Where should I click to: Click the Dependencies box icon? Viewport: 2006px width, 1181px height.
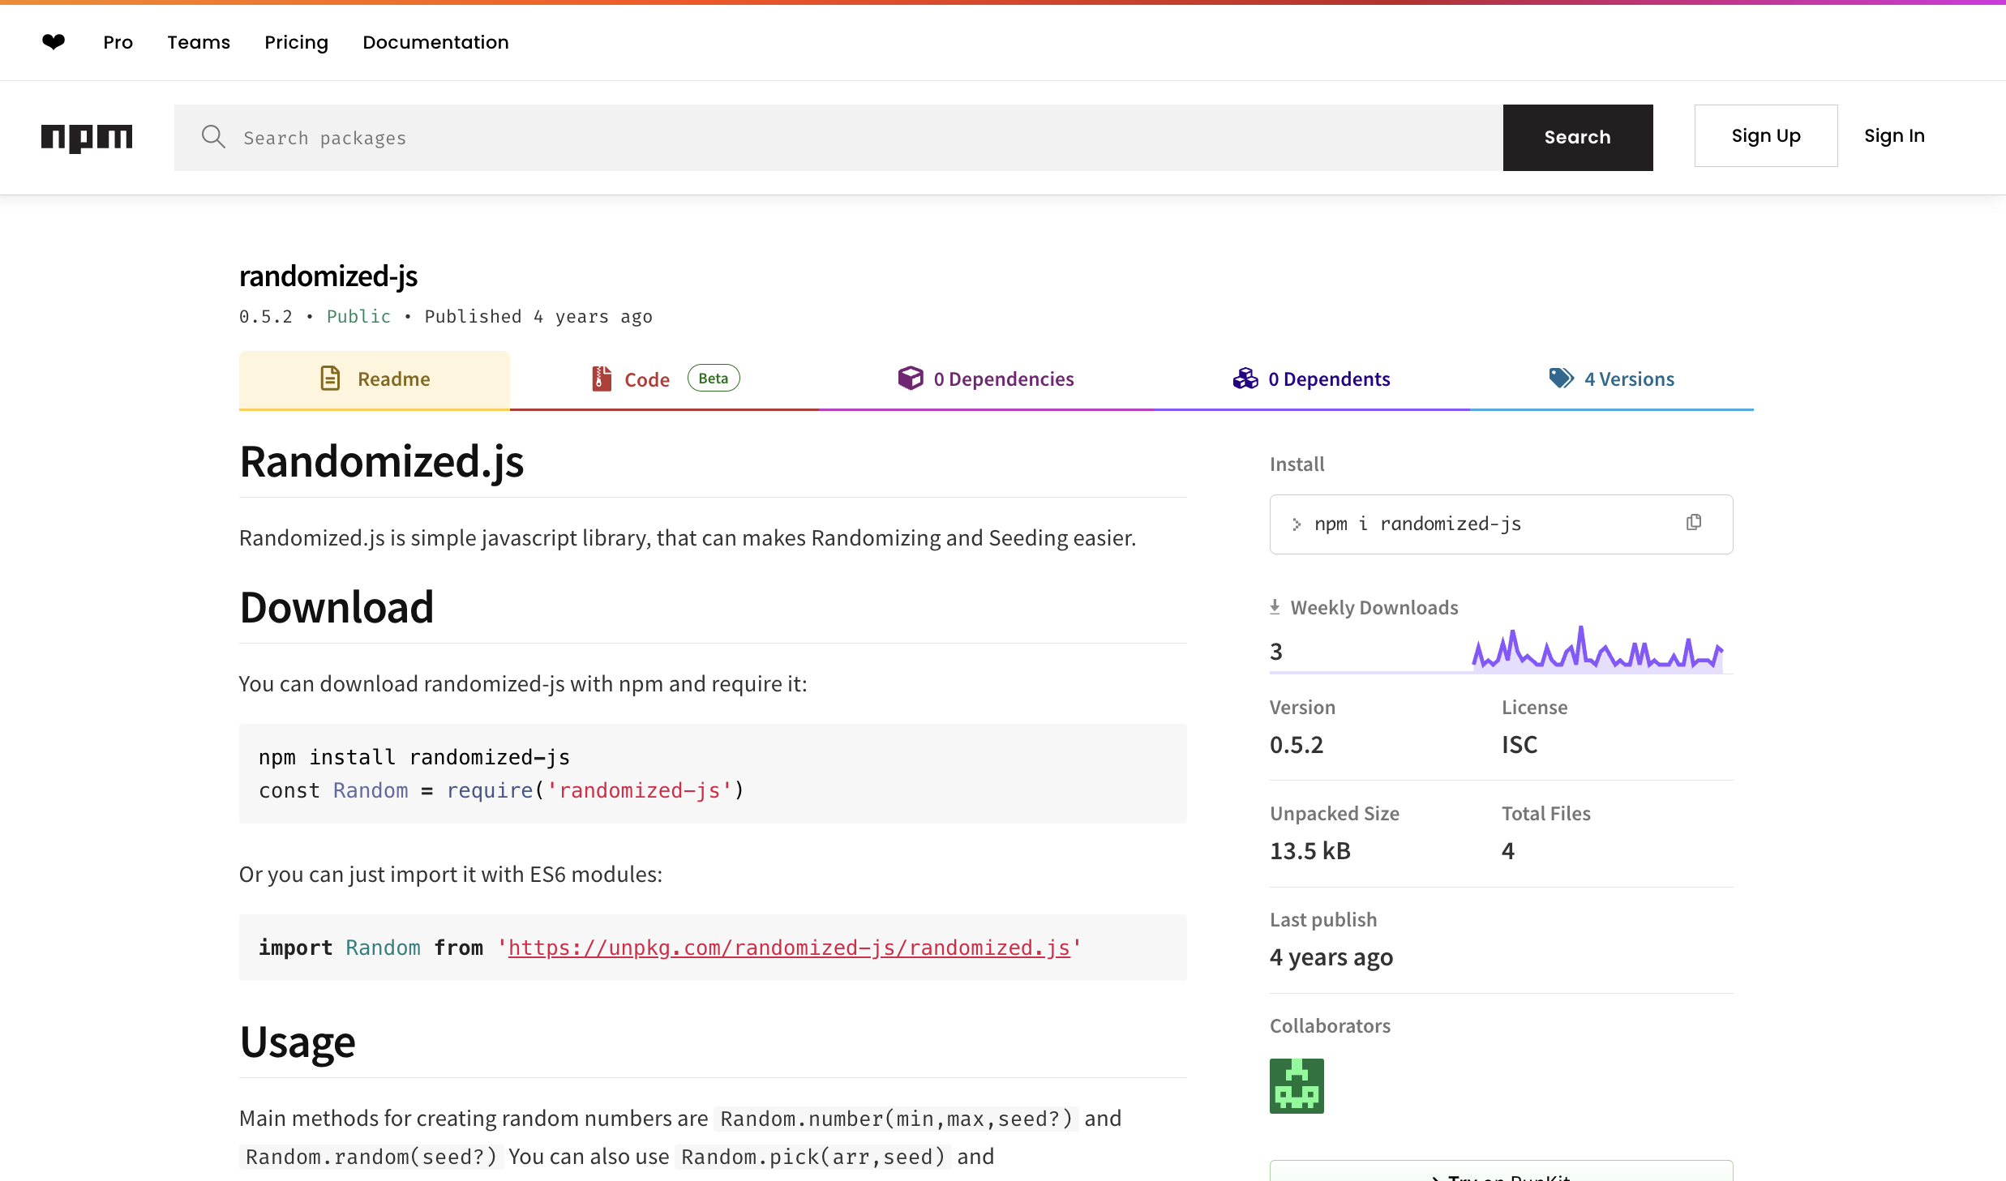[911, 379]
